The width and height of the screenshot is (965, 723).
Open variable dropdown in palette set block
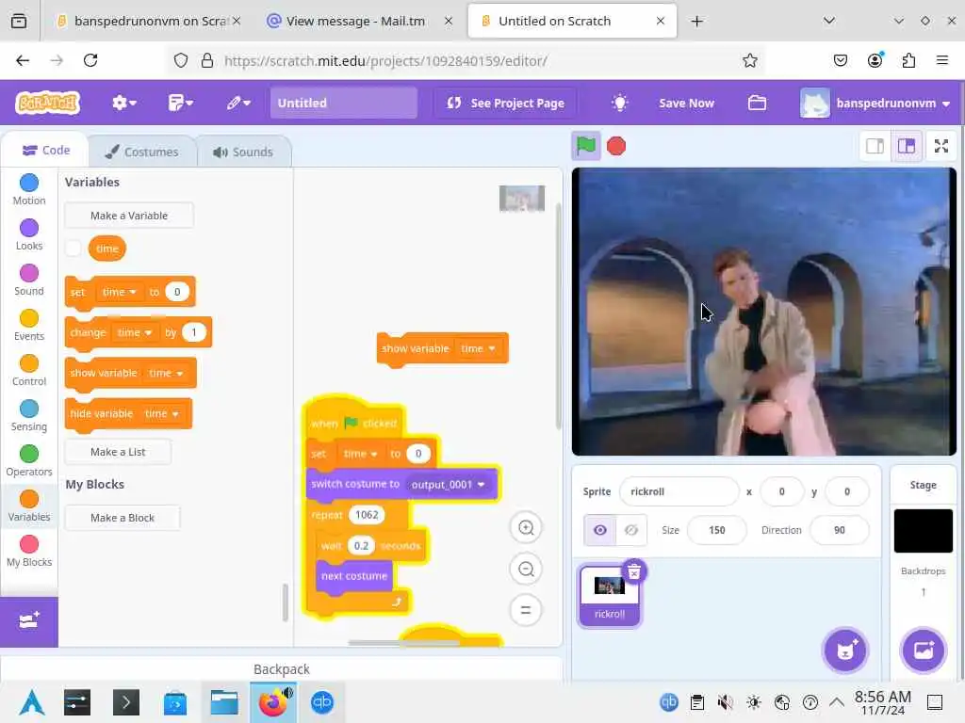click(x=120, y=292)
